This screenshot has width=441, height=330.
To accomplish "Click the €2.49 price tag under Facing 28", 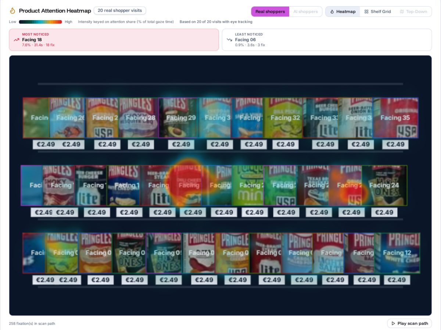I will tap(141, 144).
